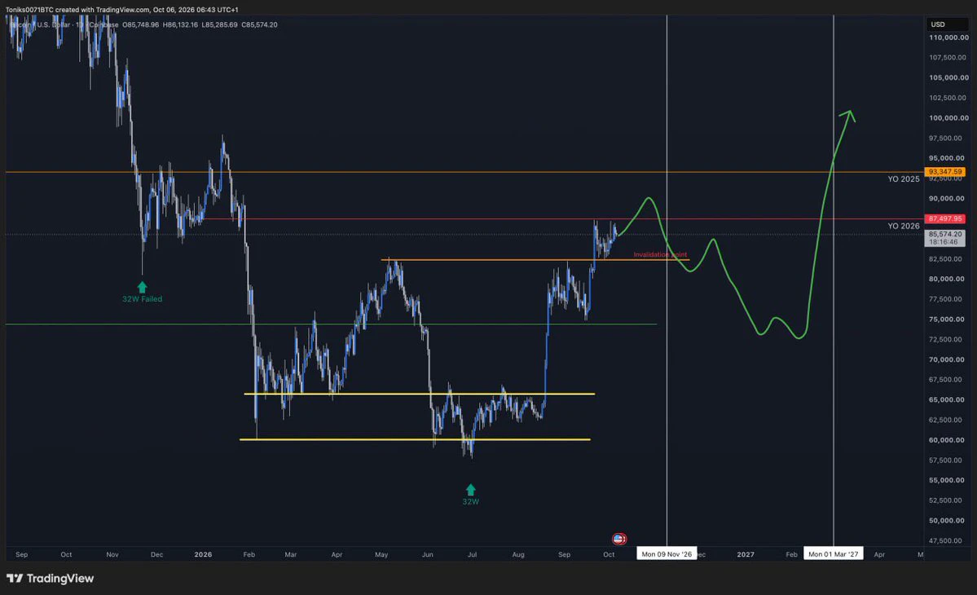
Task: Click the green arrow above '32W Failed'
Action: click(x=142, y=287)
